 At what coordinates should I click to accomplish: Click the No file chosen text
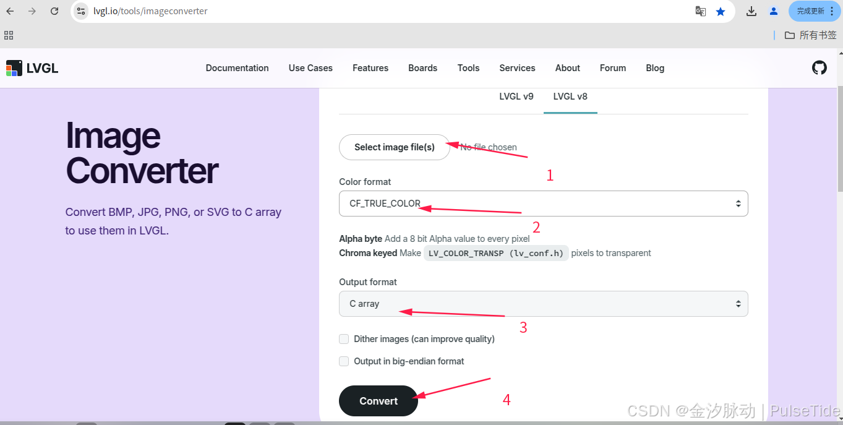489,147
